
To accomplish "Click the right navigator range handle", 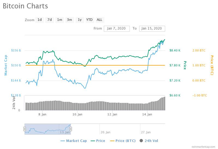I will [x=71, y=129].
